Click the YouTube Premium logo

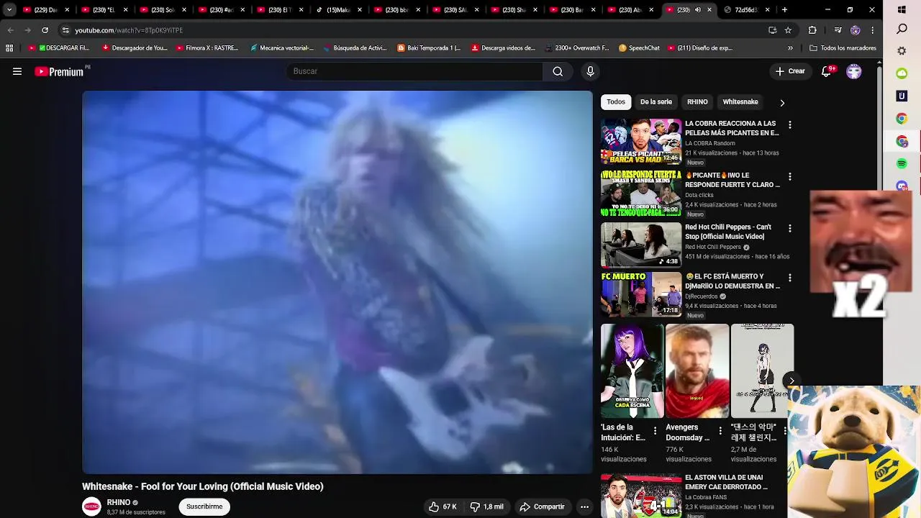(60, 71)
